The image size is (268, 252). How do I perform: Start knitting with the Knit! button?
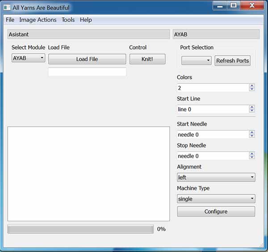pos(147,59)
